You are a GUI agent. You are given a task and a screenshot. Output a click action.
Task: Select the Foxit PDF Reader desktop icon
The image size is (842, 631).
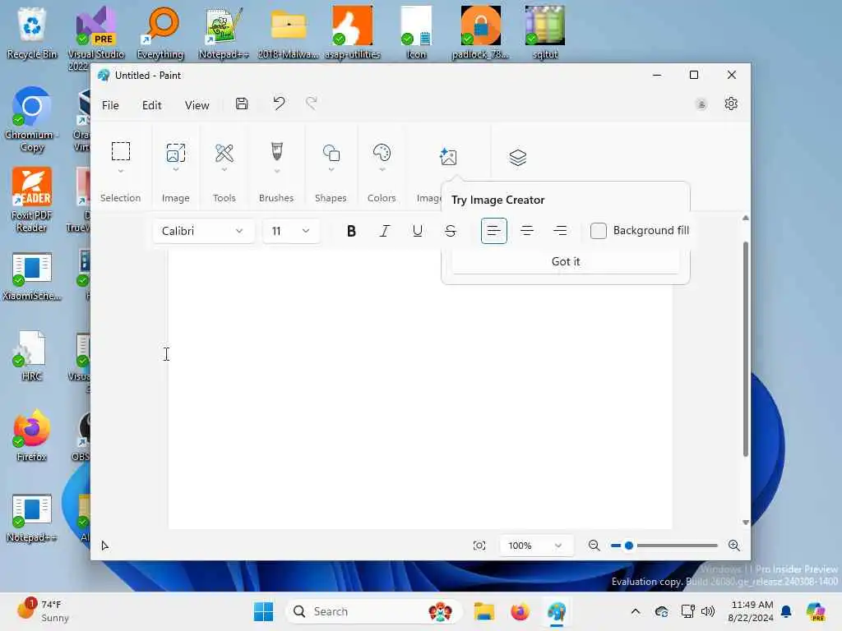[x=32, y=200]
